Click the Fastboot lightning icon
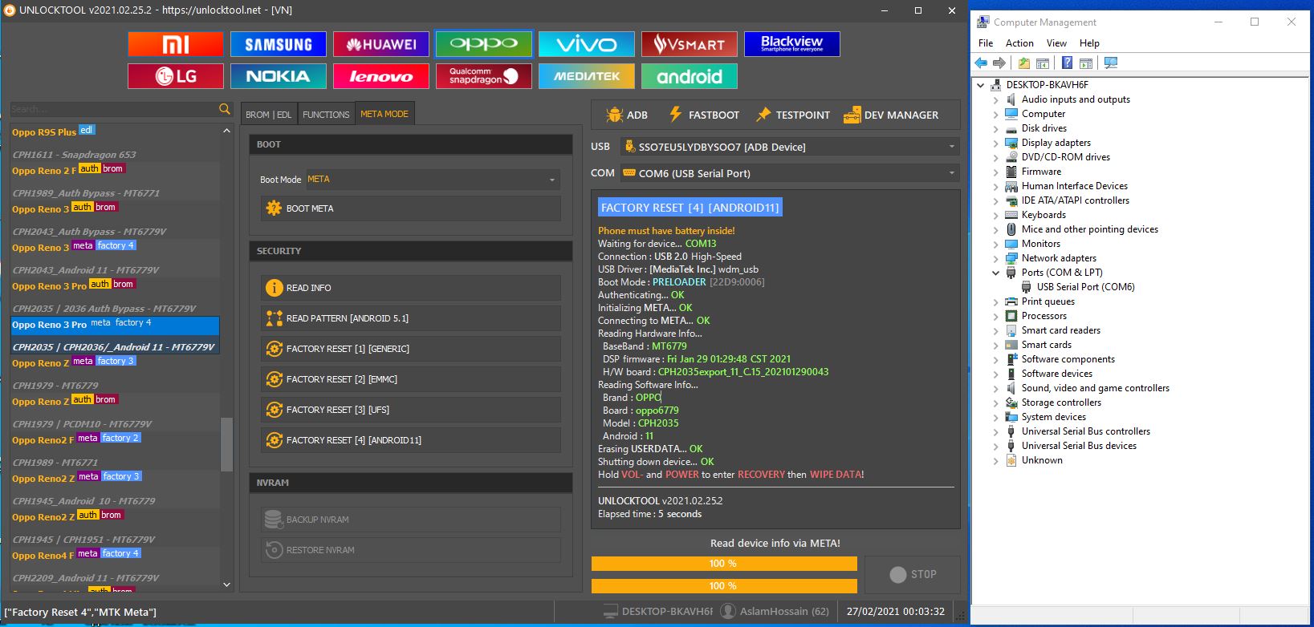1314x627 pixels. tap(676, 115)
